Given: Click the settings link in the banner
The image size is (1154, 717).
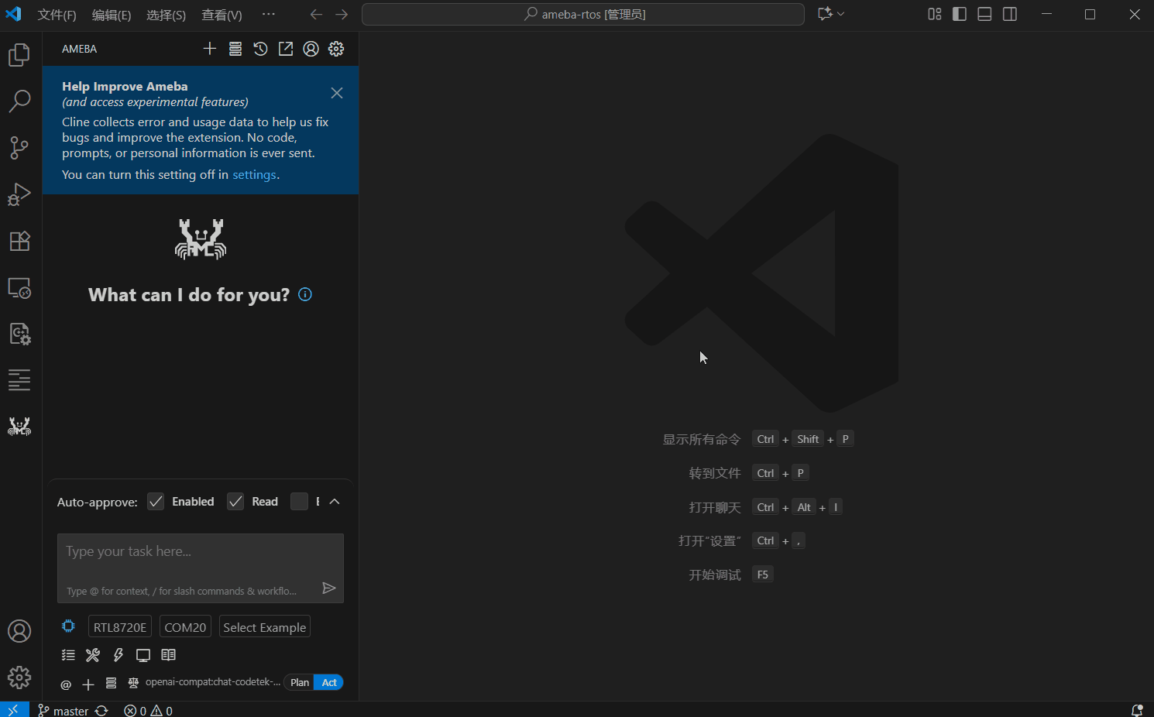Looking at the screenshot, I should tap(254, 175).
